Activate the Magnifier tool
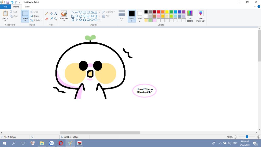This screenshot has width=261, height=147. [x=56, y=19]
